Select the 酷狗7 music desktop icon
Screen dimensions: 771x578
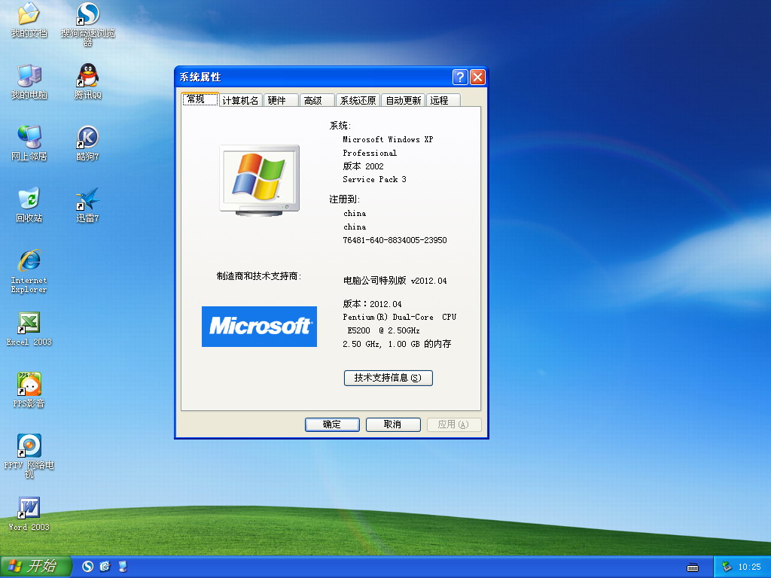(88, 138)
